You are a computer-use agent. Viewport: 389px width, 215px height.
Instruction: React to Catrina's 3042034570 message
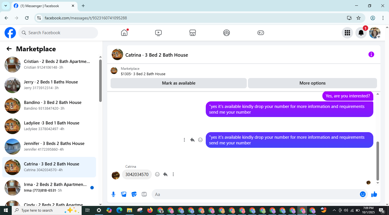[x=157, y=174]
